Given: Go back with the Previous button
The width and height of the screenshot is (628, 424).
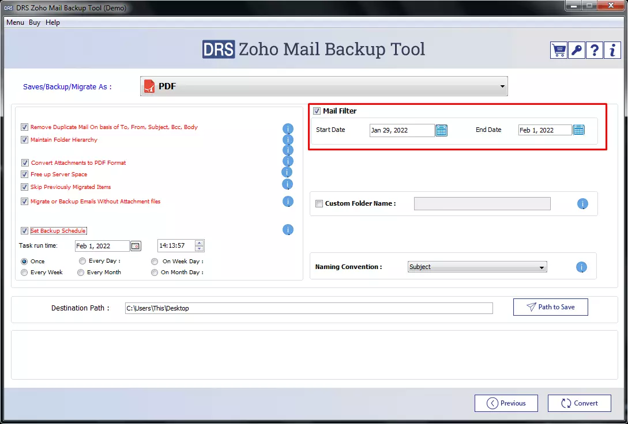Looking at the screenshot, I should [x=506, y=404].
